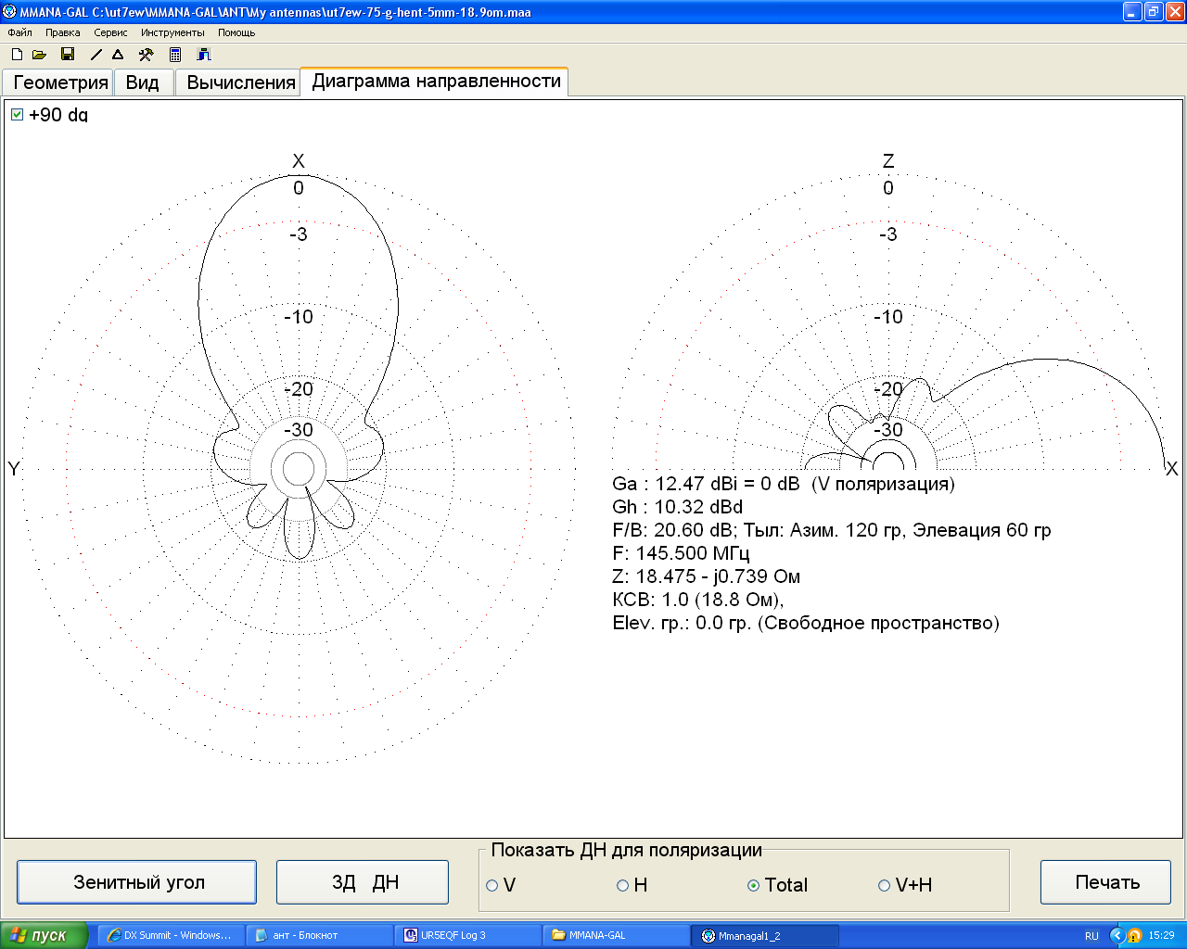This screenshot has height=949, width=1187.
Task: Choose the V+H polarization option
Action: [x=884, y=886]
